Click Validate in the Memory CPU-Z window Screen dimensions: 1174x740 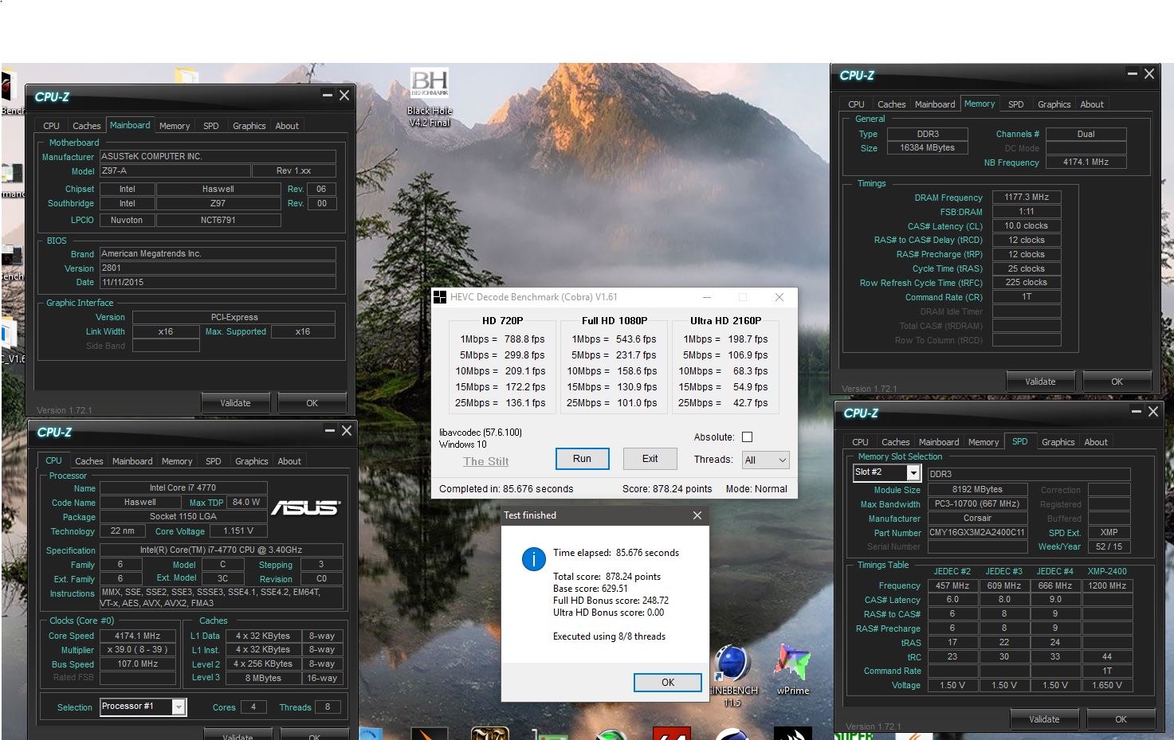1039,382
